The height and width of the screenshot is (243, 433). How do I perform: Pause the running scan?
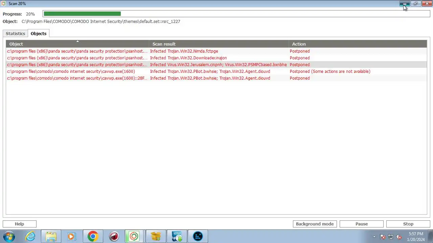point(362,224)
